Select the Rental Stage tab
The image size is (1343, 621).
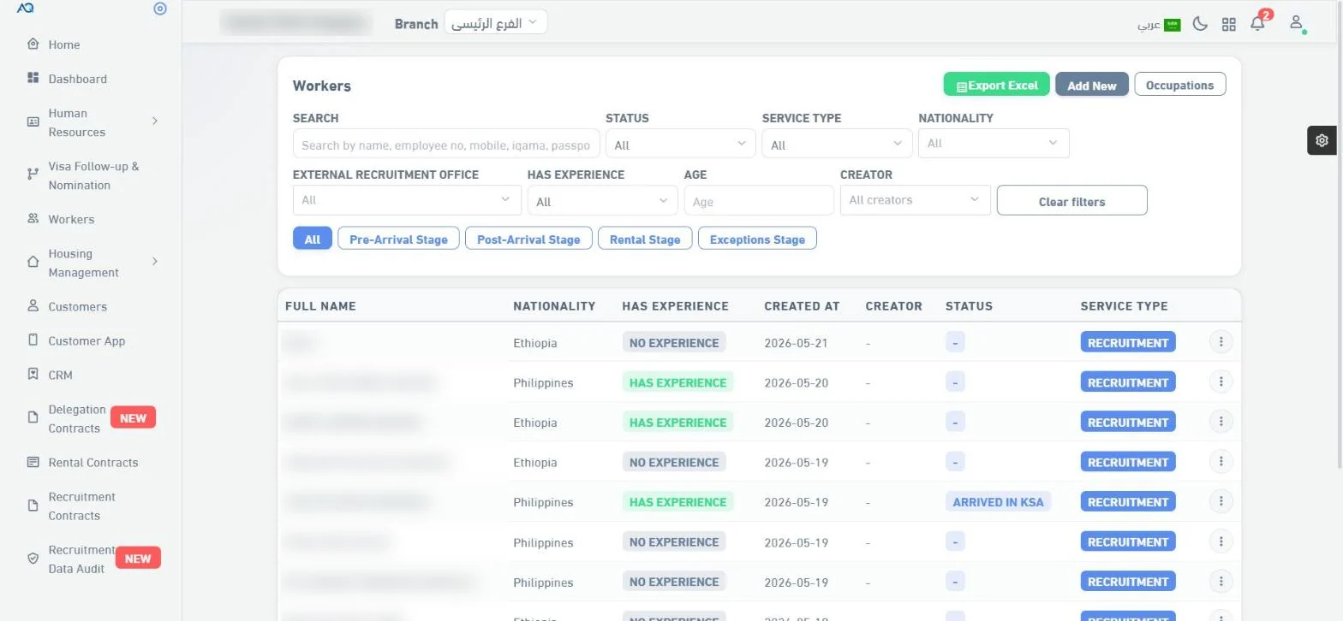(645, 239)
